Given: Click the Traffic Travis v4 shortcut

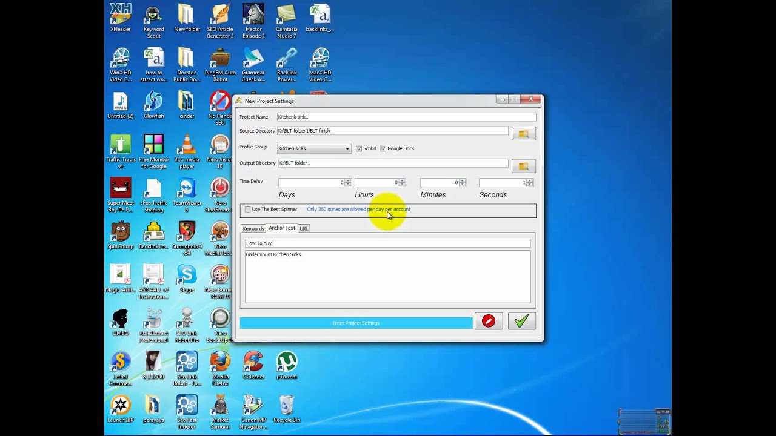Looking at the screenshot, I should pos(120,151).
